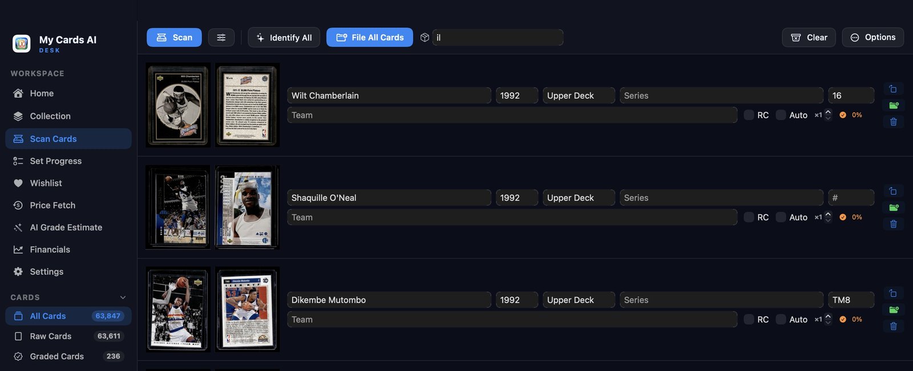The width and height of the screenshot is (913, 371).
Task: Edit Dikembe Mutombo name field
Action: 389,300
